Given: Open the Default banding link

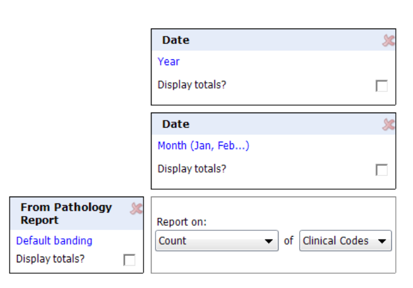Looking at the screenshot, I should pos(54,241).
